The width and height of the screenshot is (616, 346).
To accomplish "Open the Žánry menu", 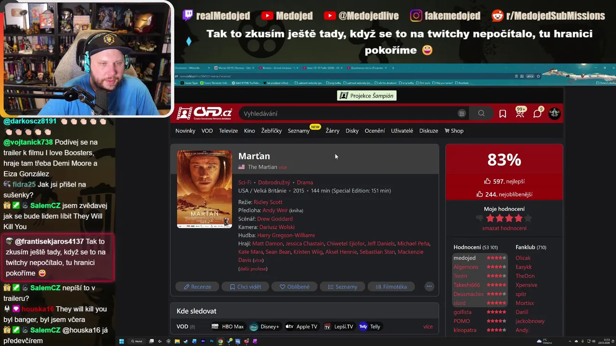I will click(333, 131).
